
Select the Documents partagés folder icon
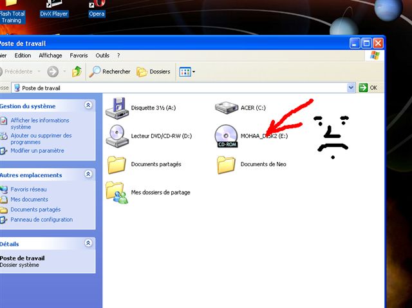117,164
